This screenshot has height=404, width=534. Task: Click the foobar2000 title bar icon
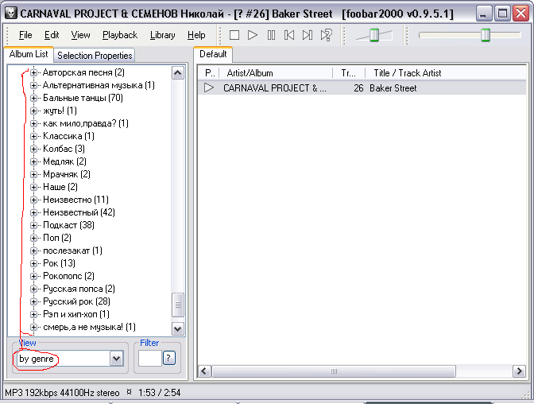click(x=11, y=14)
